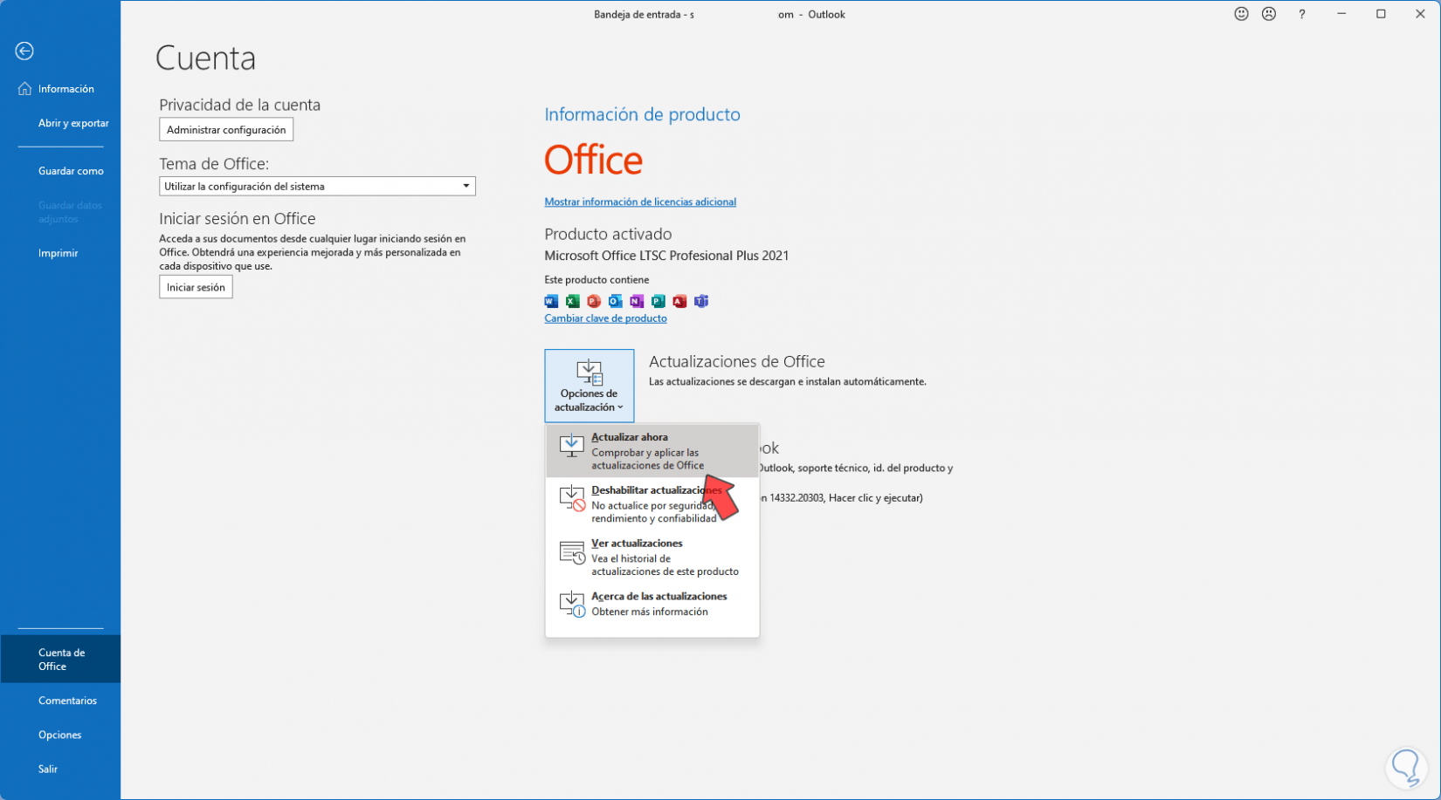Click Guardar datos adjuntos in the sidebar

point(60,212)
